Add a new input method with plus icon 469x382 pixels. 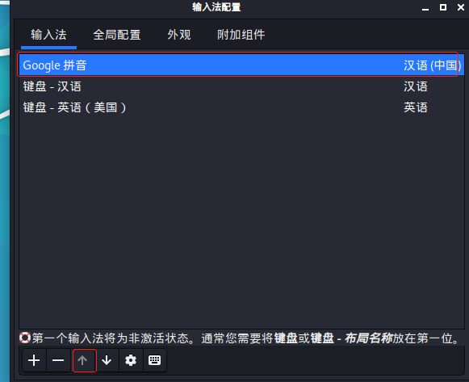[34, 360]
